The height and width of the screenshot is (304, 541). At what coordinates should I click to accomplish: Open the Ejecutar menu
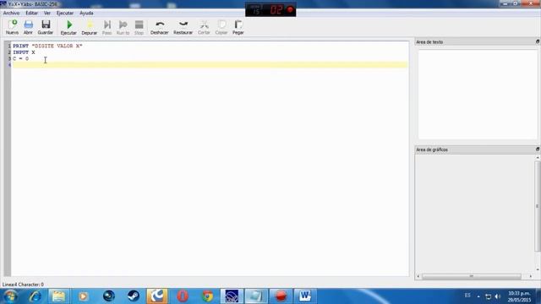[x=65, y=14]
